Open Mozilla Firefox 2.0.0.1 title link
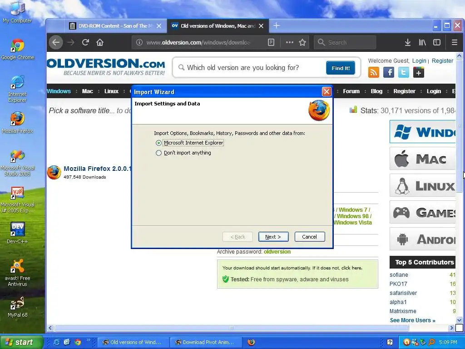465x349 pixels. (97, 169)
